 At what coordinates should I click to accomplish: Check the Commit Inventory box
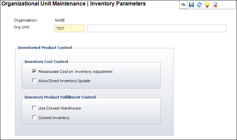coord(34,117)
